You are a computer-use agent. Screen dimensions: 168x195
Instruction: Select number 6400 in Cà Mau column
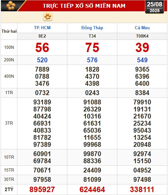tap(142, 84)
